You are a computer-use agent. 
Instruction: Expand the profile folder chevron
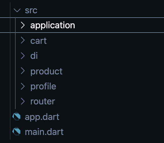tap(23, 86)
